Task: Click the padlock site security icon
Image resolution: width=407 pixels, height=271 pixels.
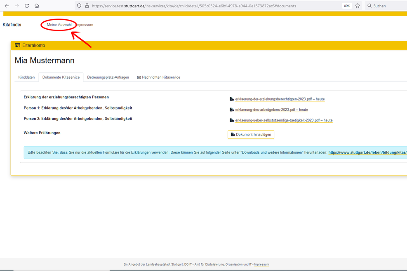Action: (x=87, y=6)
